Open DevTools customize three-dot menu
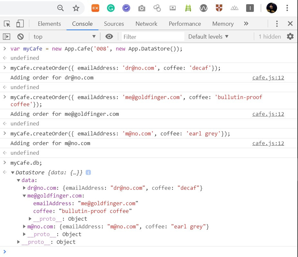This screenshot has width=298, height=257. 277,24
